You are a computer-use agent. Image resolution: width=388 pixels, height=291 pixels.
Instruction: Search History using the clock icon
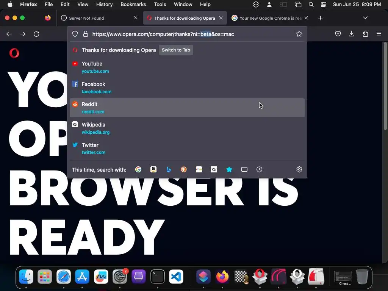[259, 169]
